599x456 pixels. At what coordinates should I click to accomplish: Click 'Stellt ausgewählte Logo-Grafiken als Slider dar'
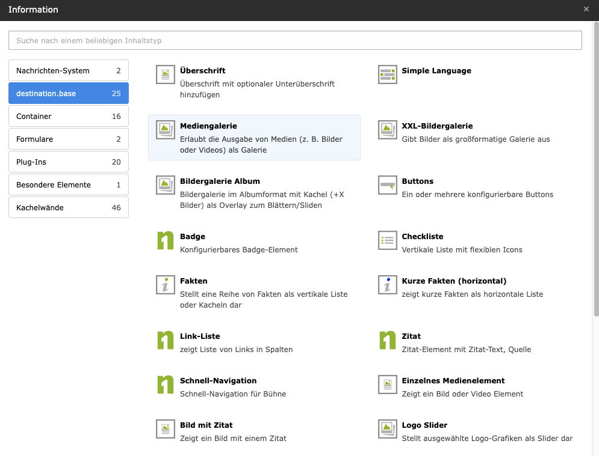click(487, 439)
